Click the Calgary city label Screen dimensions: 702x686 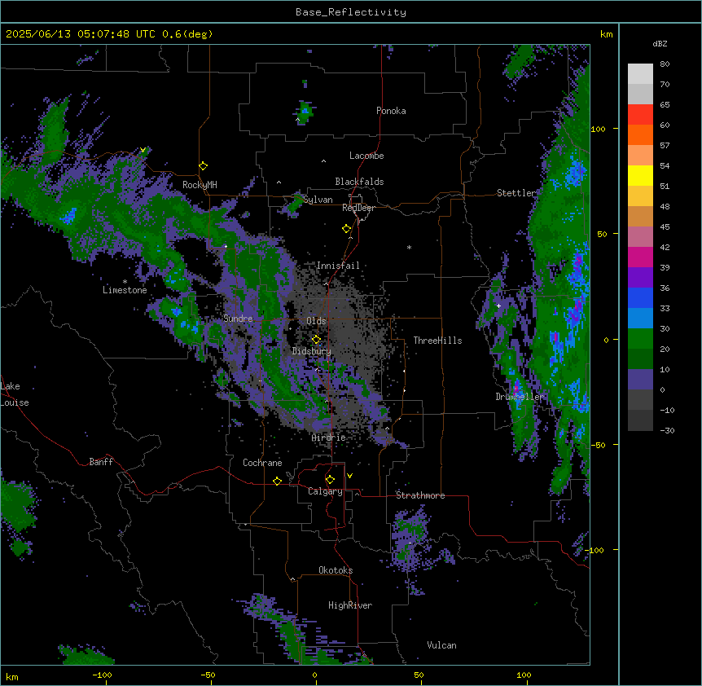point(325,491)
